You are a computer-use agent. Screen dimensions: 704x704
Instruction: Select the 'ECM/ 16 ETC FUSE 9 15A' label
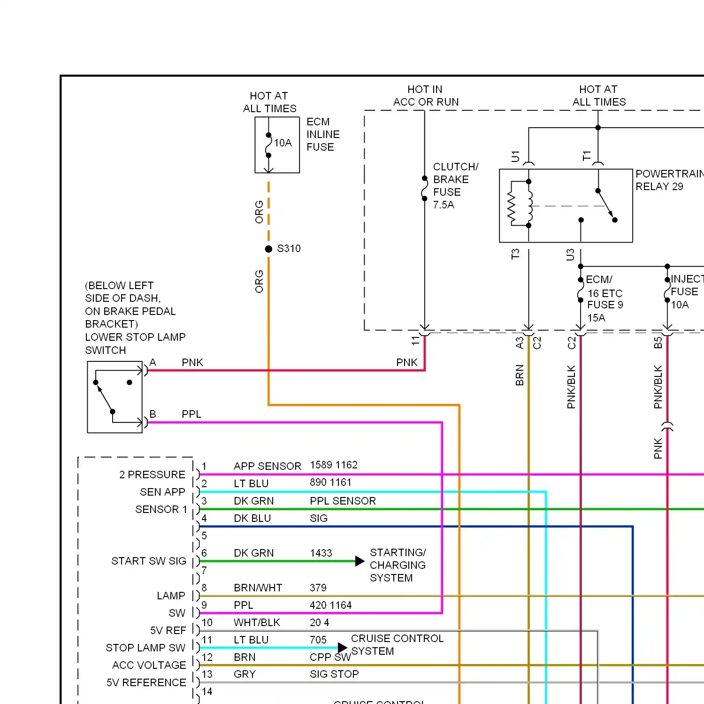(605, 298)
